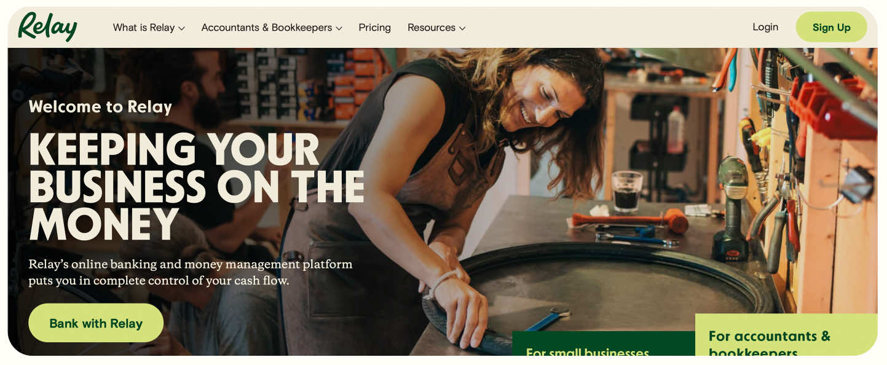The width and height of the screenshot is (887, 365).
Task: Open the Resources menu
Action: 436,28
